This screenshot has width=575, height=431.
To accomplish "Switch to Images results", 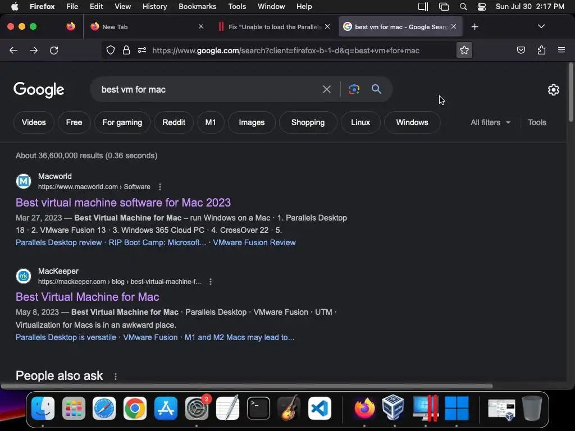I will click(x=252, y=122).
